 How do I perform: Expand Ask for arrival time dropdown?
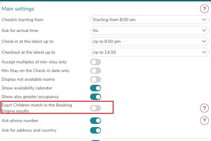[149, 30]
